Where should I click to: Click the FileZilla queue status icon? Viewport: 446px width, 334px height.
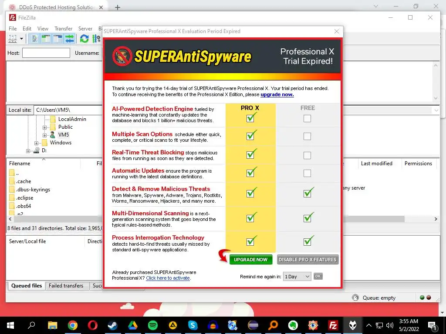click(355, 297)
